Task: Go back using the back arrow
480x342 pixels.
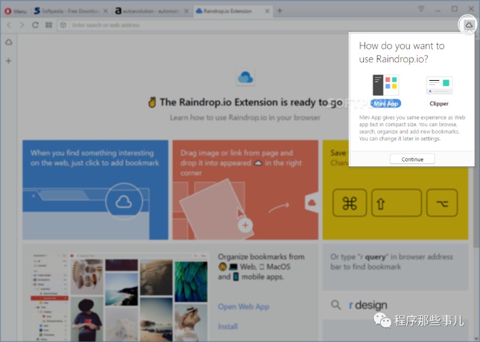Action: tap(9, 24)
